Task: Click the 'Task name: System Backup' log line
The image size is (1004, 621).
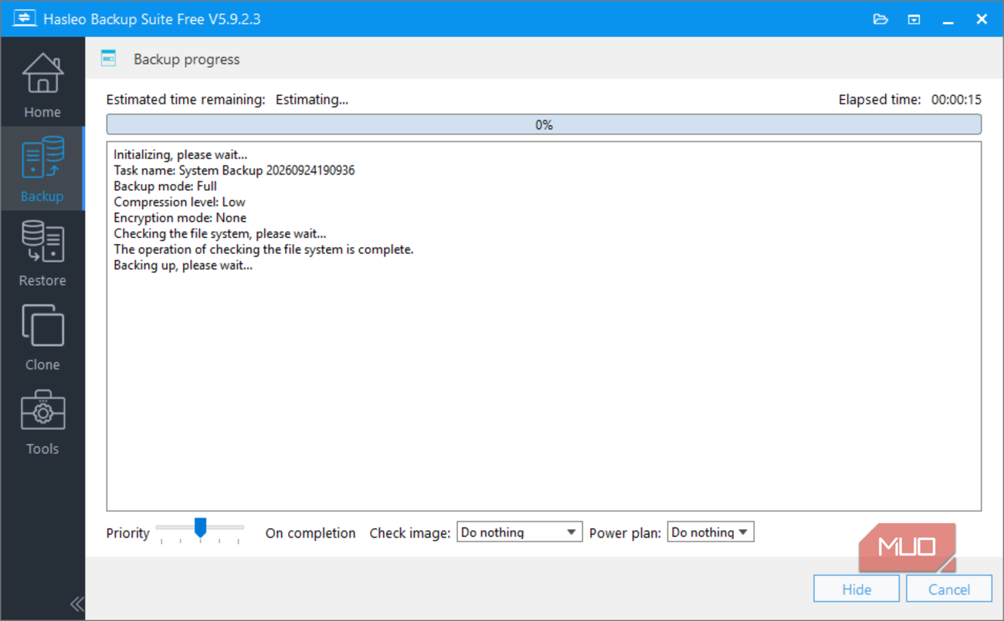Action: [235, 170]
